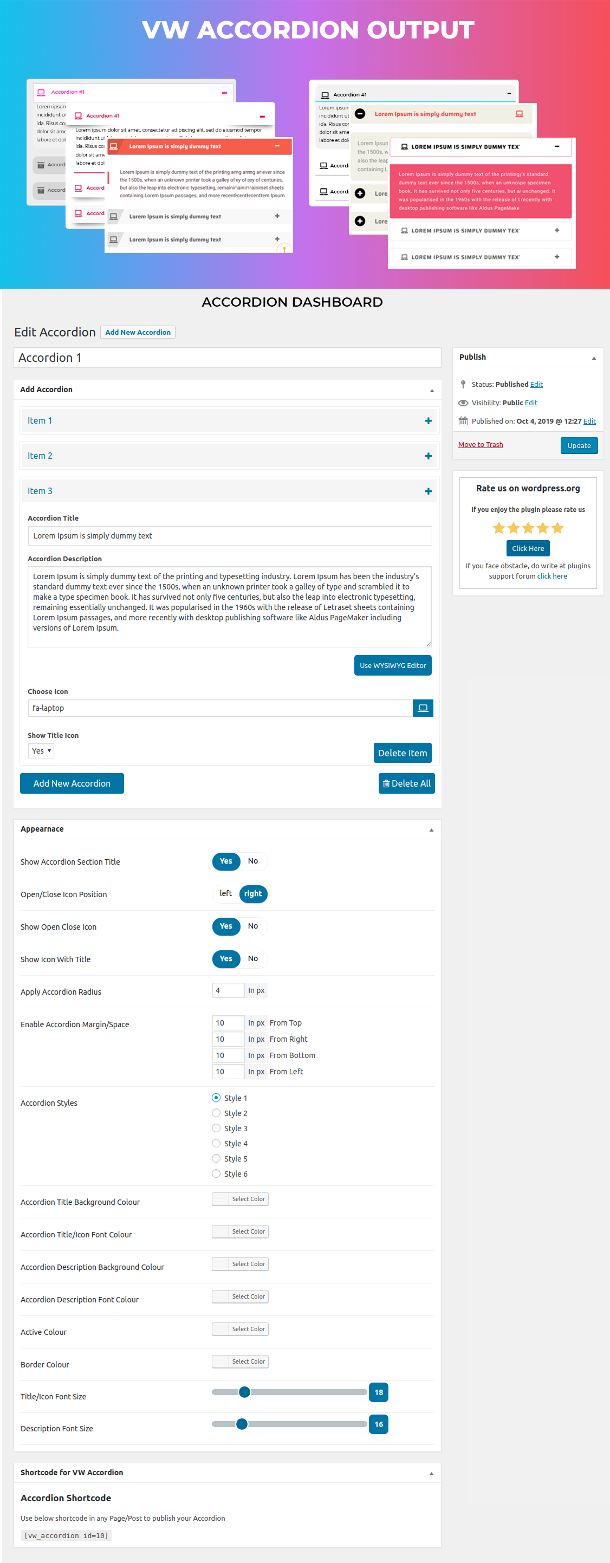Click the second rating star

[514, 527]
